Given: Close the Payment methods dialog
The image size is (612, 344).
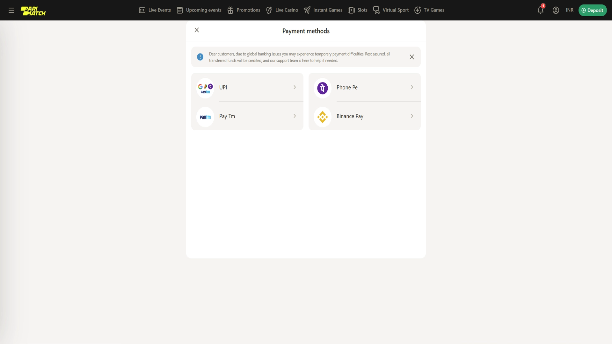Looking at the screenshot, I should coord(197,30).
